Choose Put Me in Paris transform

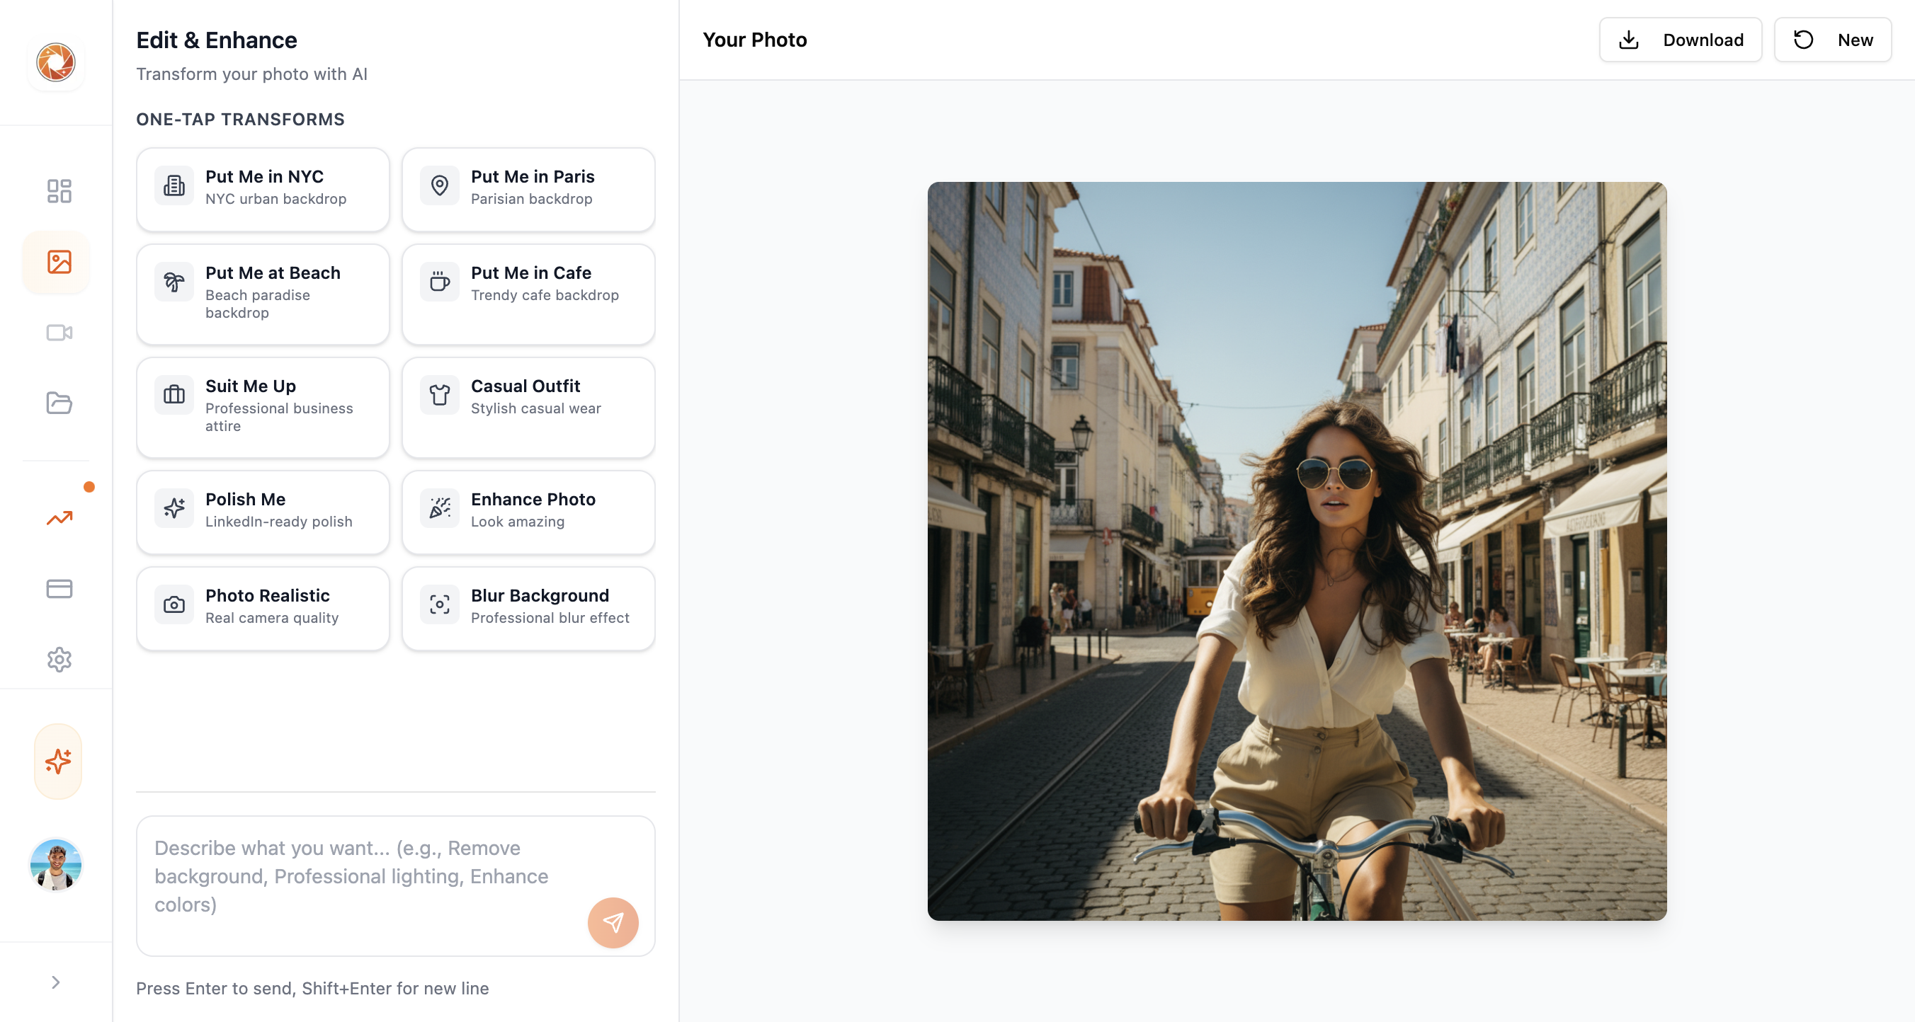pyautogui.click(x=528, y=189)
